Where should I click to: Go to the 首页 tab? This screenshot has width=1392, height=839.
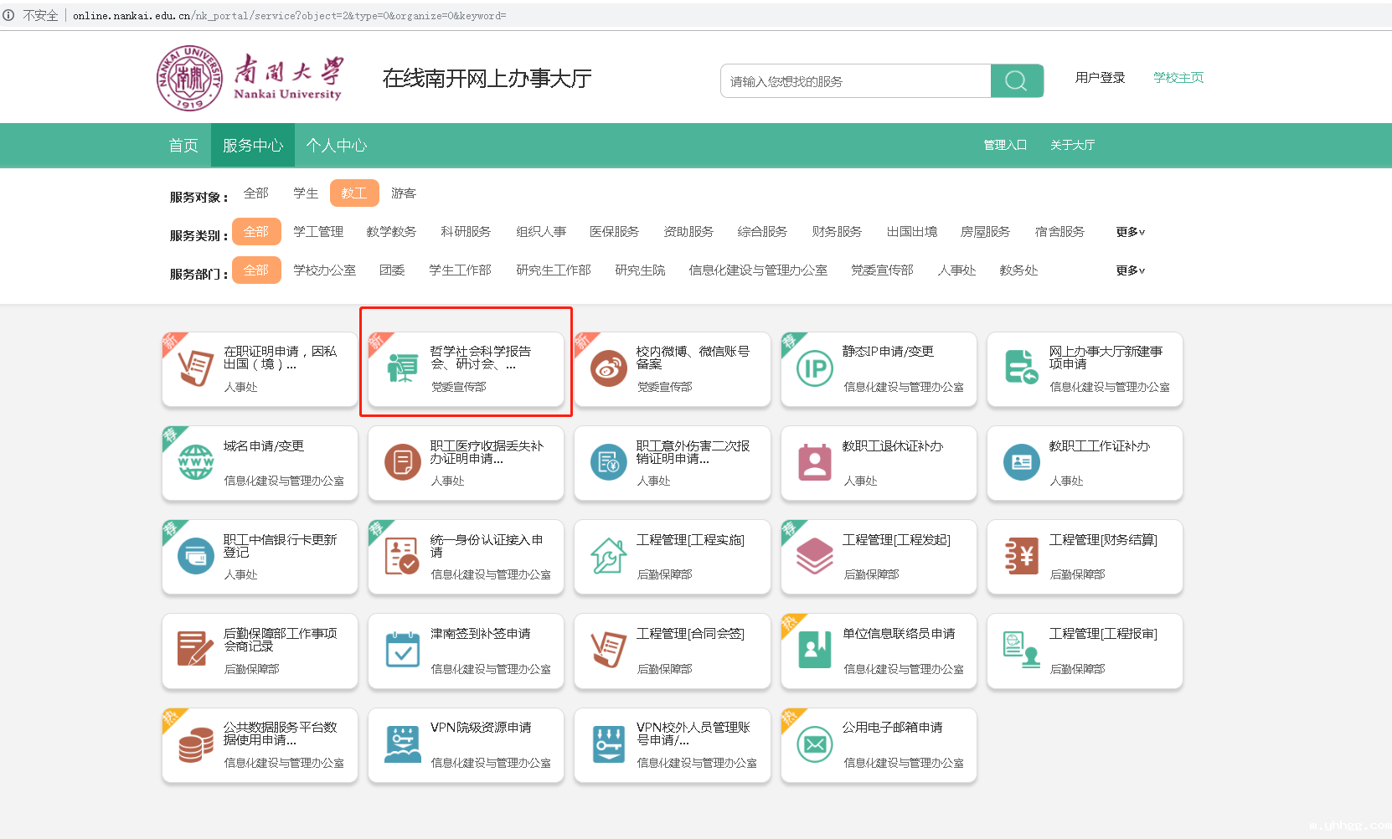click(x=183, y=145)
